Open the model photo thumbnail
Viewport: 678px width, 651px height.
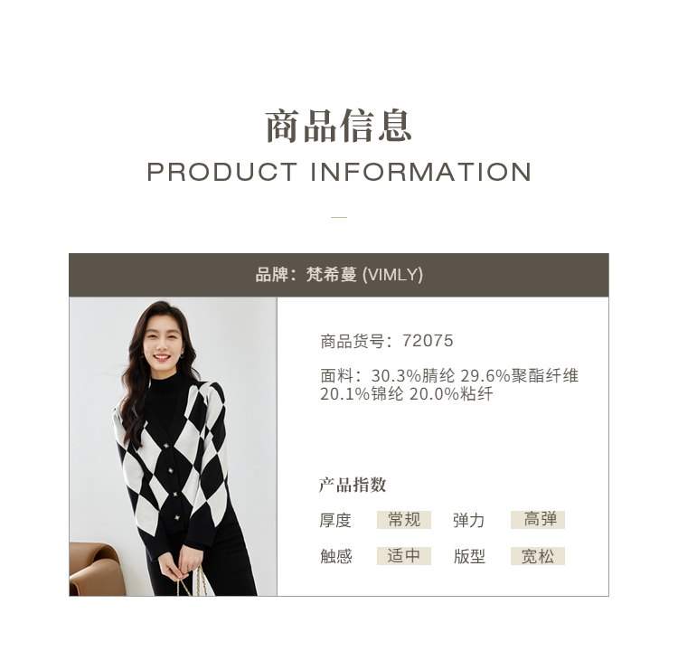(x=173, y=447)
